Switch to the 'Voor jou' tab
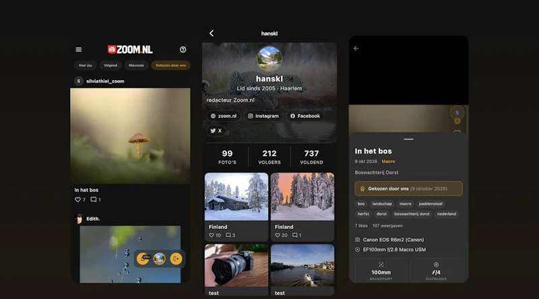 [x=86, y=65]
